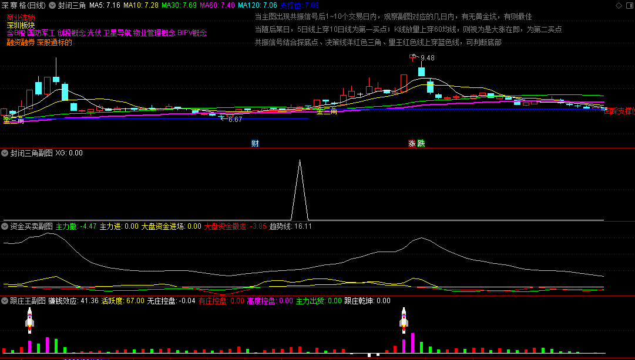Screen dimensions: 635x360
Task: Click the XG signal spike peak
Action: (x=300, y=161)
